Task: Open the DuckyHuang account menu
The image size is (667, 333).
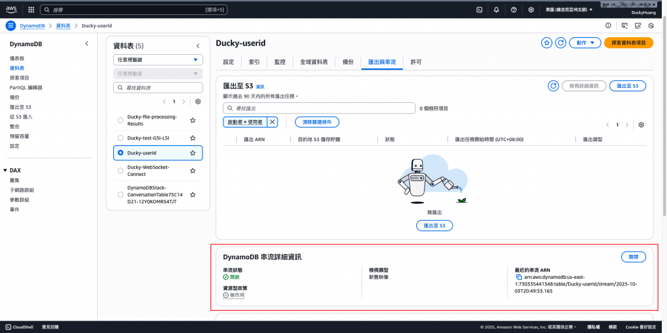Action: pyautogui.click(x=643, y=13)
